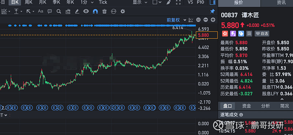Click the 历史最低 value -3.027
293x135 pixels.
pos(245,94)
